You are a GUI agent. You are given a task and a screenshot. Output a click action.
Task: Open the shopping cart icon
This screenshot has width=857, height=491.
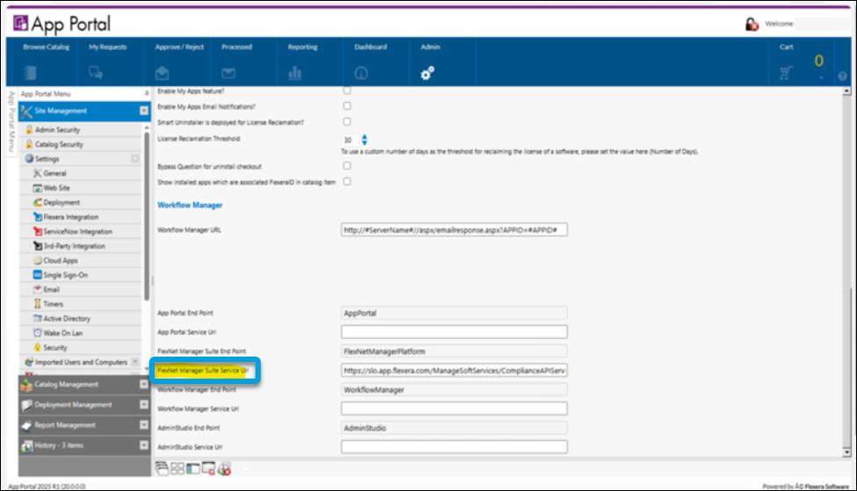coord(786,73)
